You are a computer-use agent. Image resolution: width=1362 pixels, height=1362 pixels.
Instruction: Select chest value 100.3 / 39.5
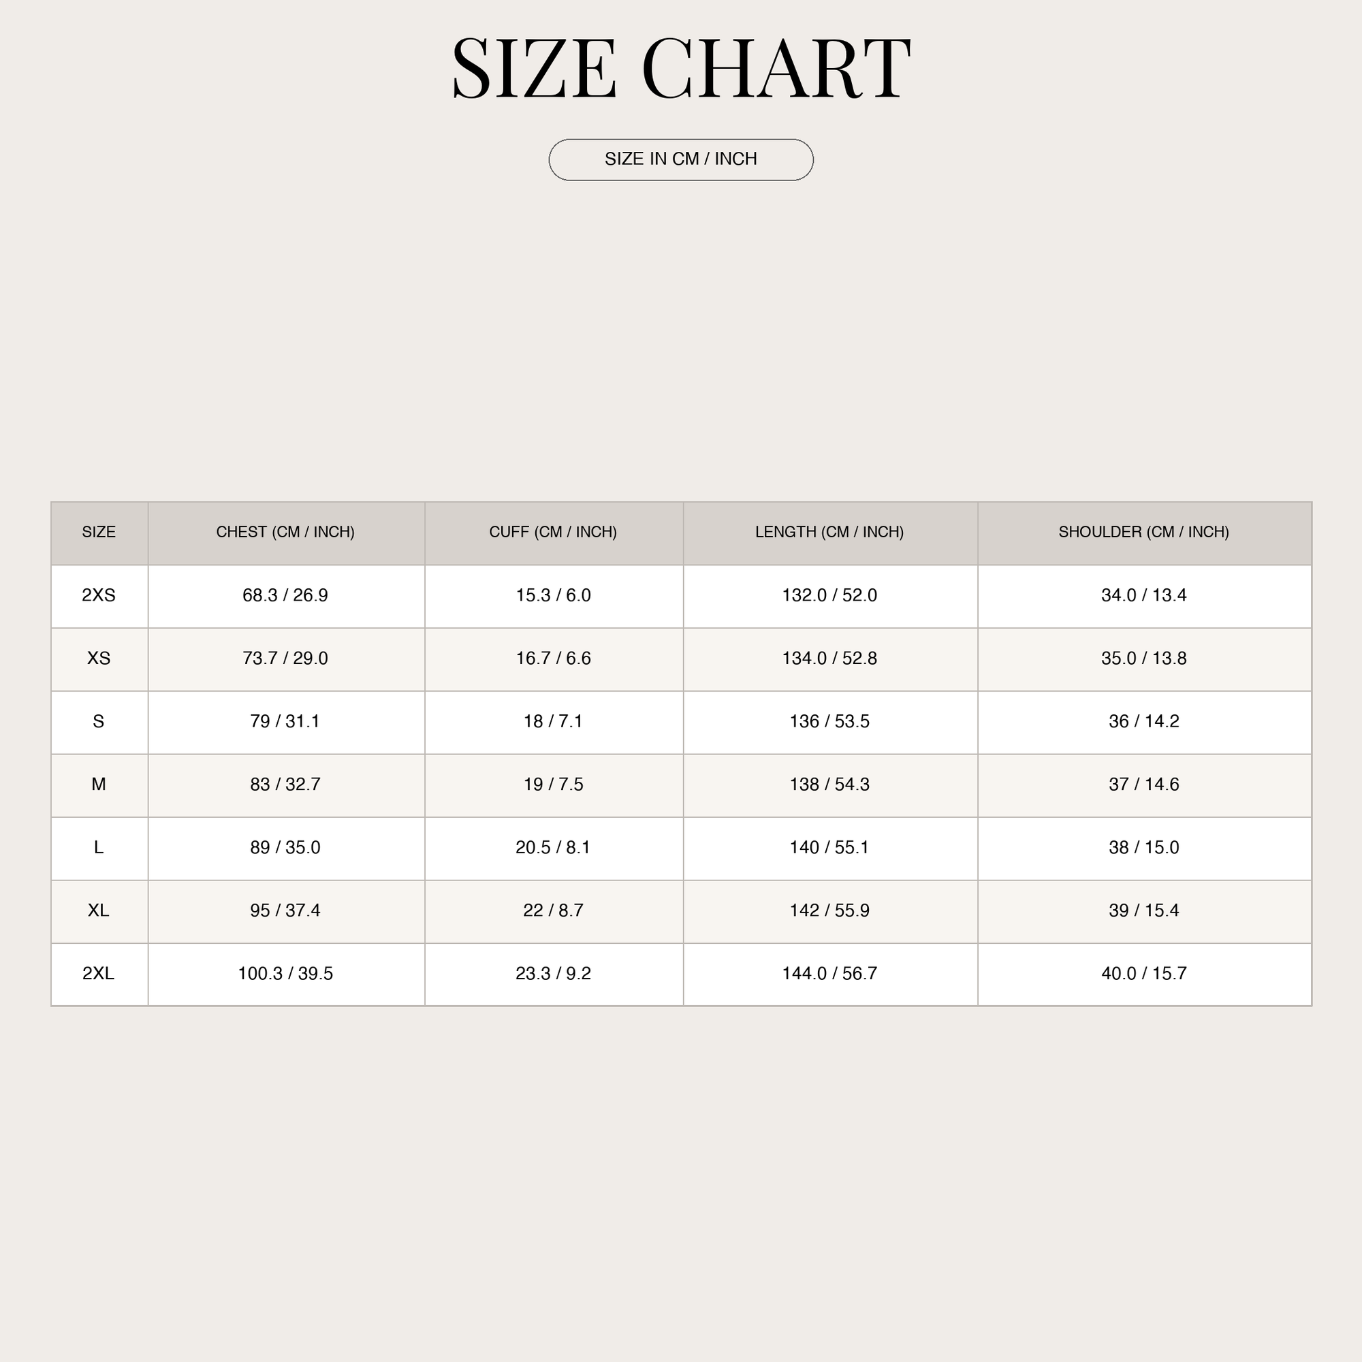coord(285,974)
